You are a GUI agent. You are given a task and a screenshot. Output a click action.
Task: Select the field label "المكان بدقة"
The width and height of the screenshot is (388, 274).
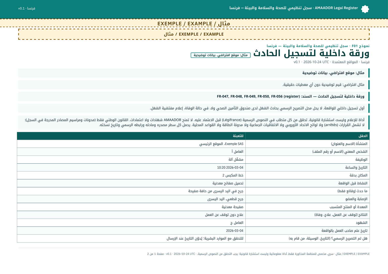359,175
